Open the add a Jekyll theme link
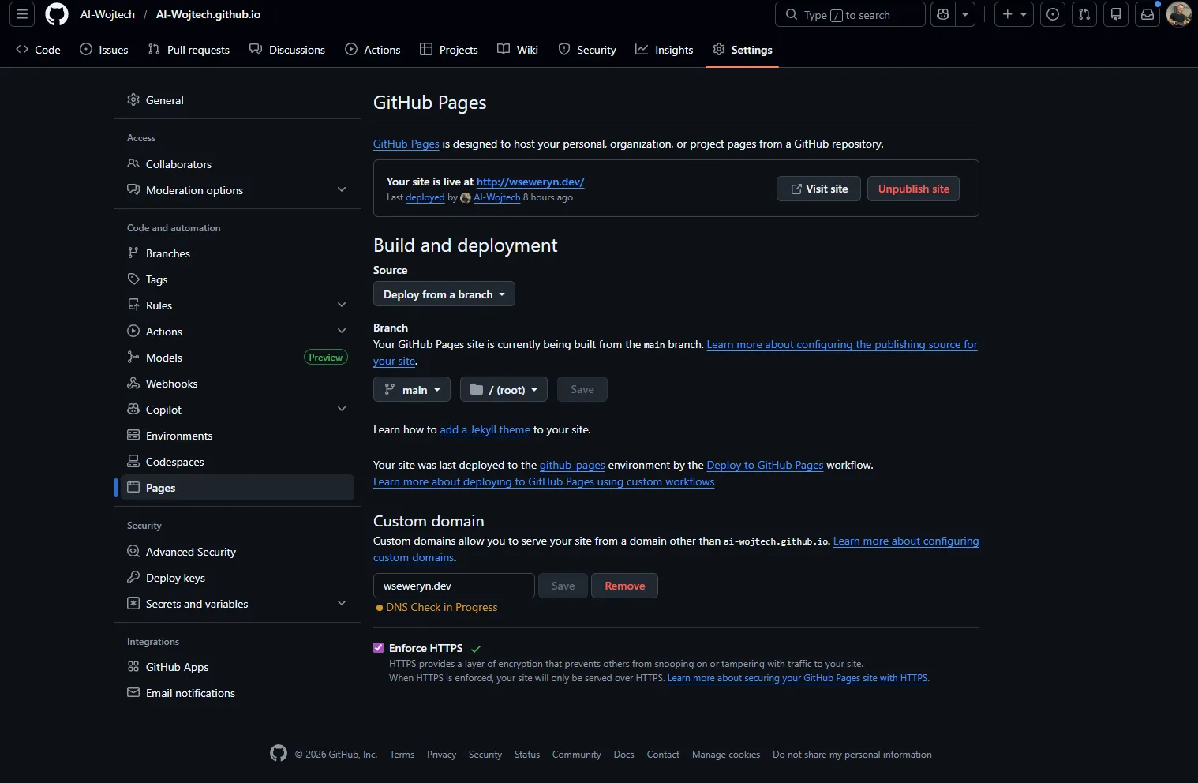Viewport: 1198px width, 783px height. (x=485, y=429)
